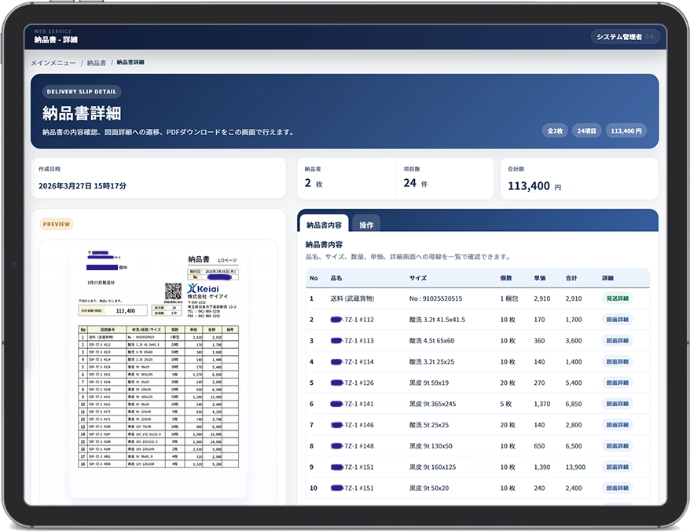Click 酸洗 3.2t 25x25 size cell
The height and width of the screenshot is (531, 690).
tap(431, 361)
